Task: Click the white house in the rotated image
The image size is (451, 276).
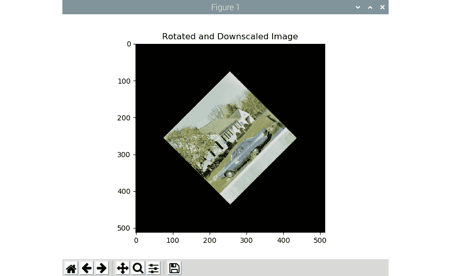Action: click(230, 128)
